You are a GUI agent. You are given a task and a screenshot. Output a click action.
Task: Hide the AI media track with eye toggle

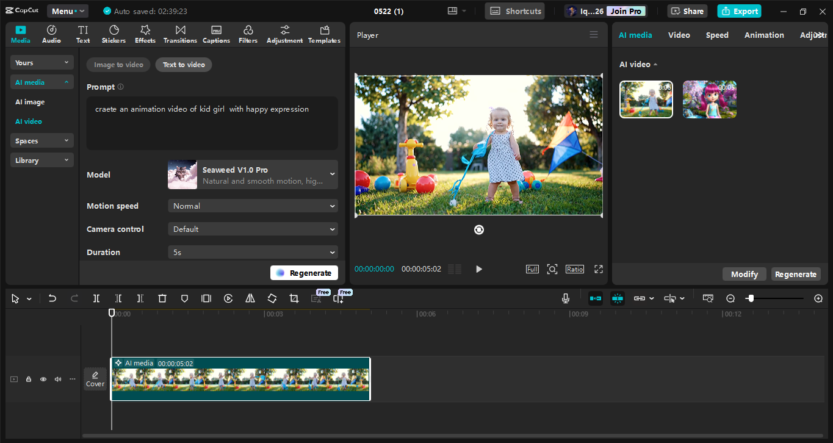43,379
